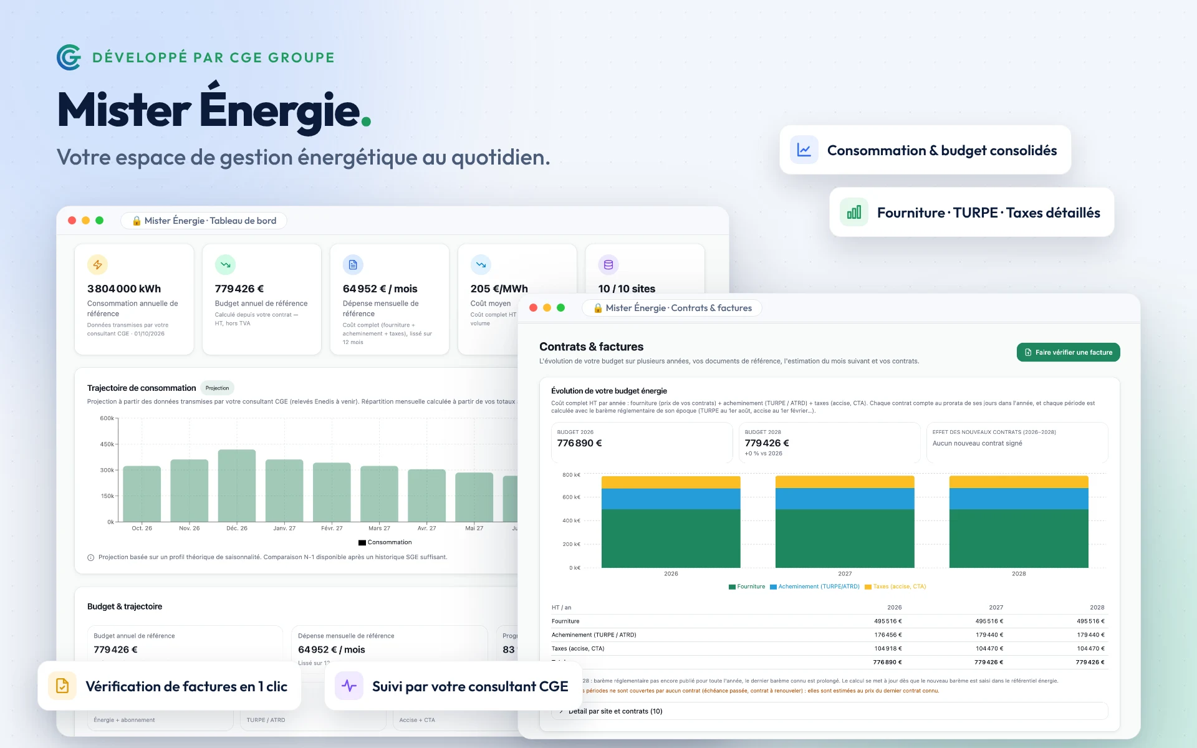Click the Acheminement 2027 cell 179 440 €
Viewport: 1197px width, 748px height.
point(989,635)
